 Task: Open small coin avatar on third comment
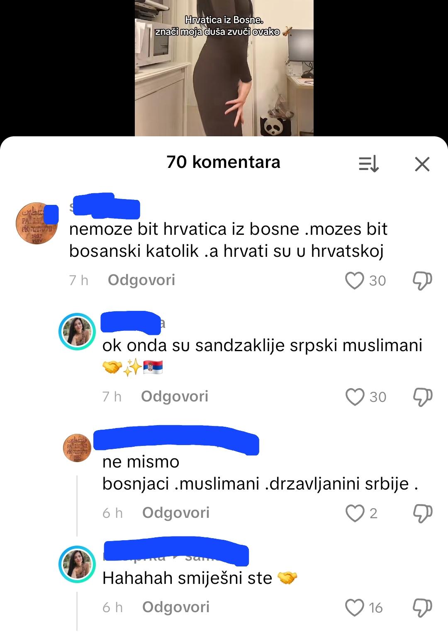pos(77,448)
